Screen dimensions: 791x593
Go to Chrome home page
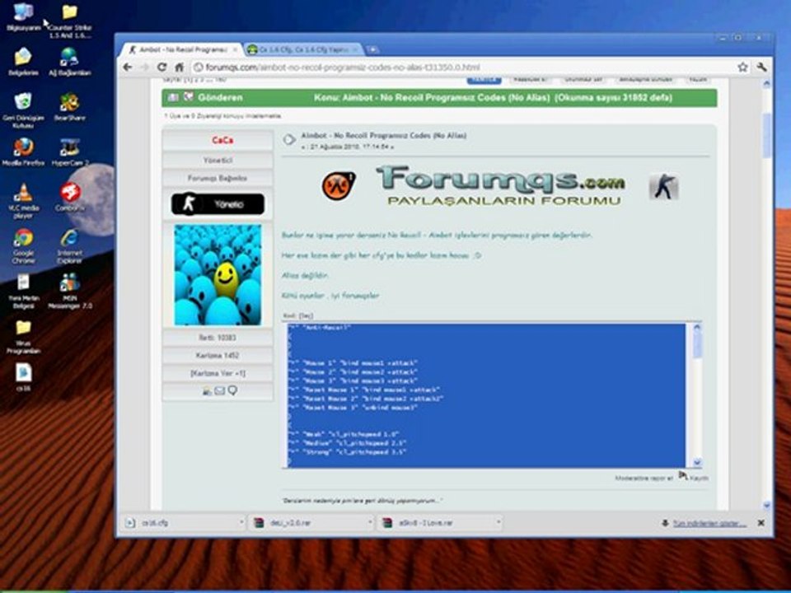[179, 67]
